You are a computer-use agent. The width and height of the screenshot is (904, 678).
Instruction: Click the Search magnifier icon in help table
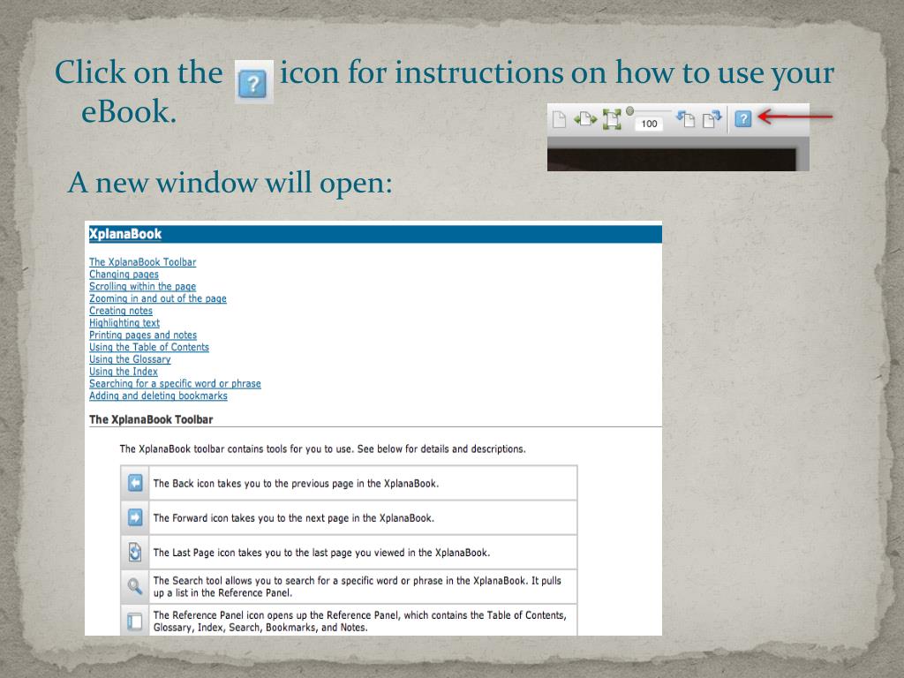coord(135,586)
